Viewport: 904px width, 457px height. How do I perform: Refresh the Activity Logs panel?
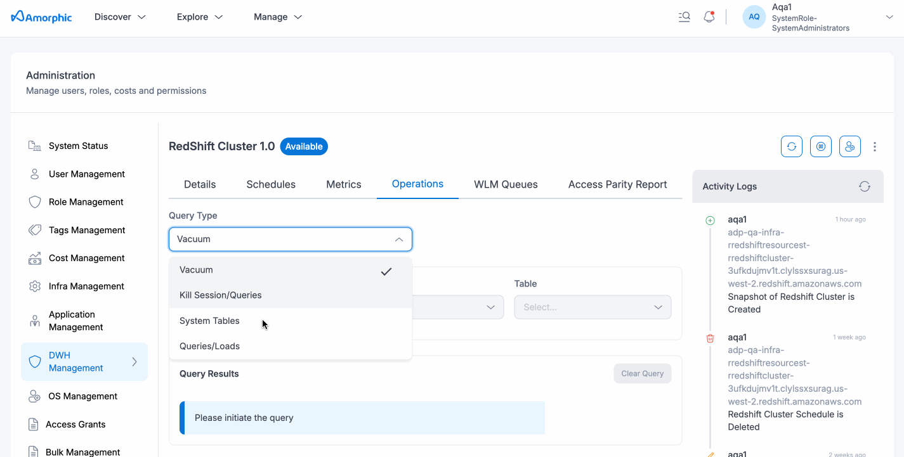[865, 186]
